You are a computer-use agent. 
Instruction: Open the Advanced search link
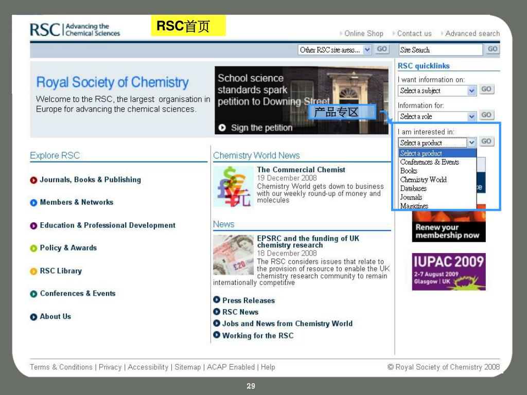click(x=472, y=33)
